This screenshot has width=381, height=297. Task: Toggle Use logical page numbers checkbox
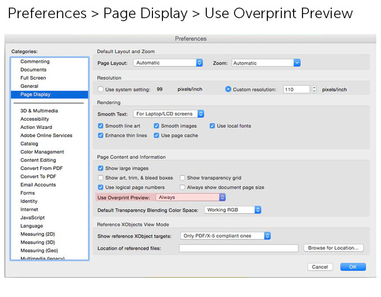[100, 187]
